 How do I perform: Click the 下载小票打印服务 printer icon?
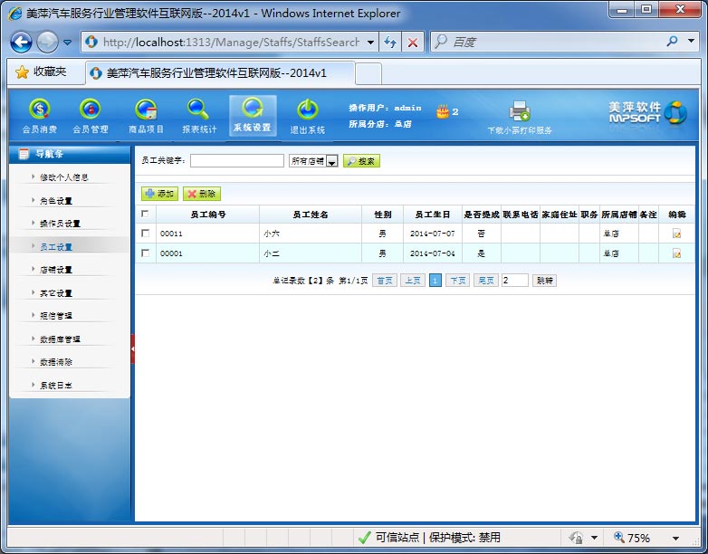[x=519, y=111]
